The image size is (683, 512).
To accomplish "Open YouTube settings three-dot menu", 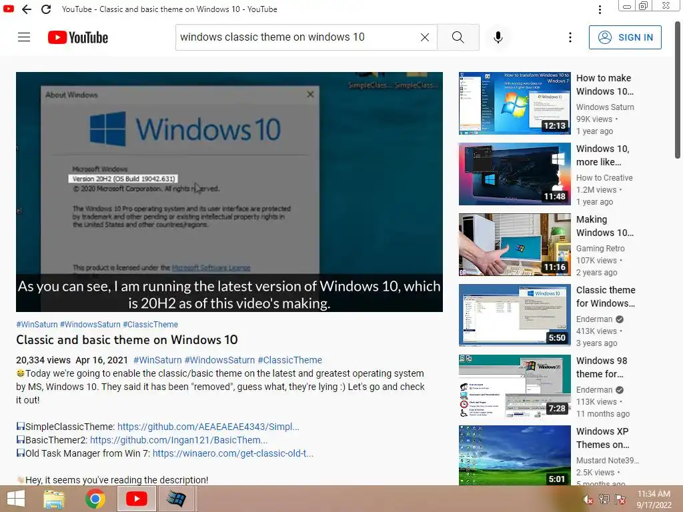I will tap(570, 37).
